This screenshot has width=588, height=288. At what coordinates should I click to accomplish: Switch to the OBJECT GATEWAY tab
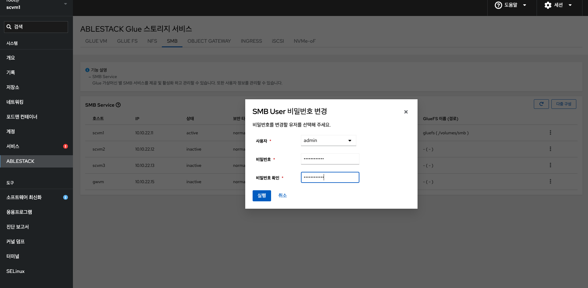pyautogui.click(x=209, y=41)
